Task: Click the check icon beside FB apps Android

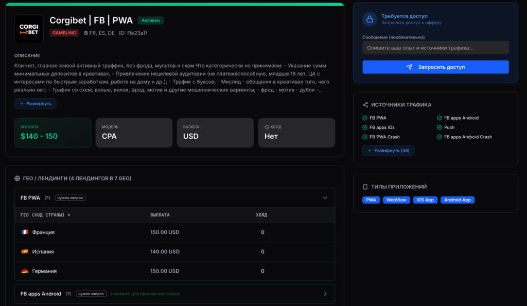Action: tap(440, 118)
